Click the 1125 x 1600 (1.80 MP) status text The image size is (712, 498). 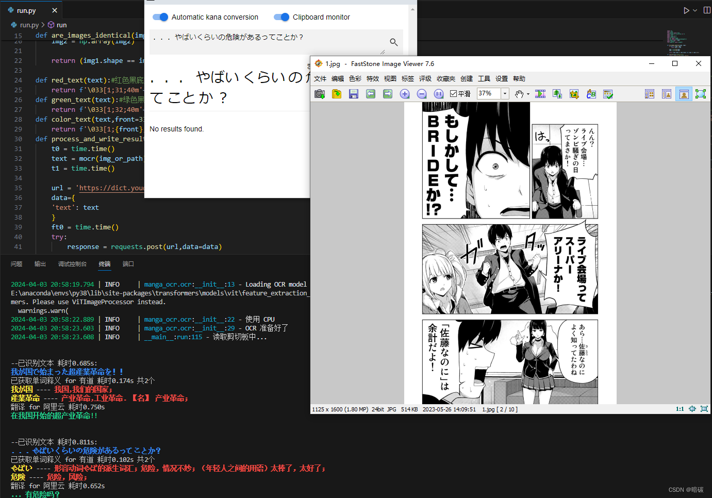pyautogui.click(x=340, y=409)
